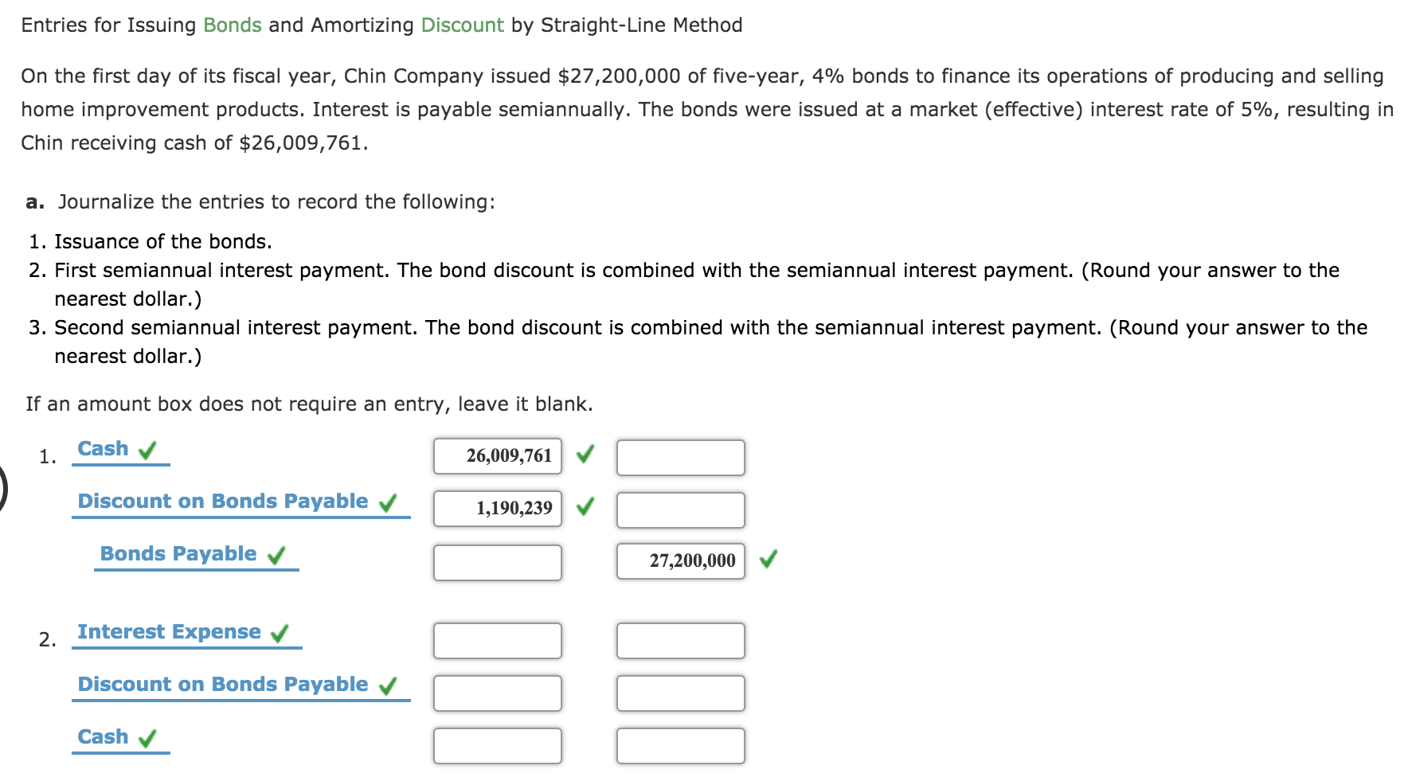
Task: Click the empty debit box next to Interest Expense
Action: (x=498, y=640)
